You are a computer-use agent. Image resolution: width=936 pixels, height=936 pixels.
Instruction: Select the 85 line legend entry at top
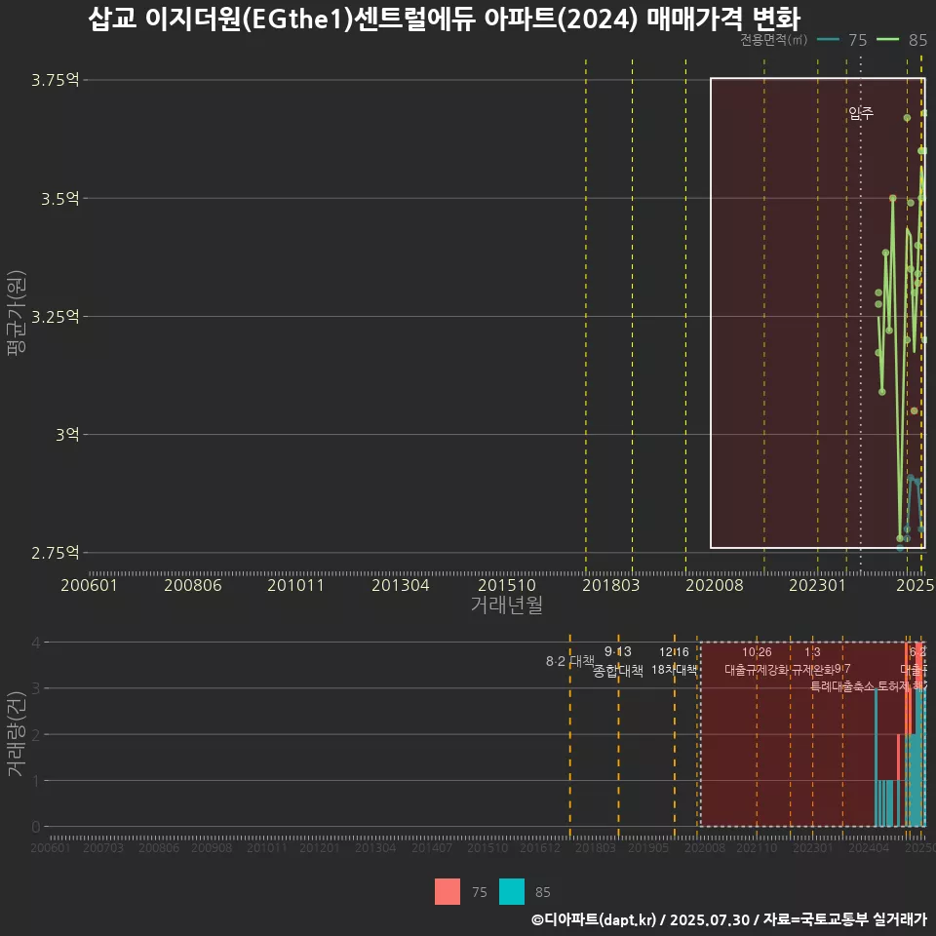pyautogui.click(x=903, y=40)
